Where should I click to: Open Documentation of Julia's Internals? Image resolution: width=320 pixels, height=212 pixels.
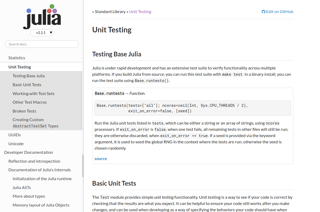point(40,170)
